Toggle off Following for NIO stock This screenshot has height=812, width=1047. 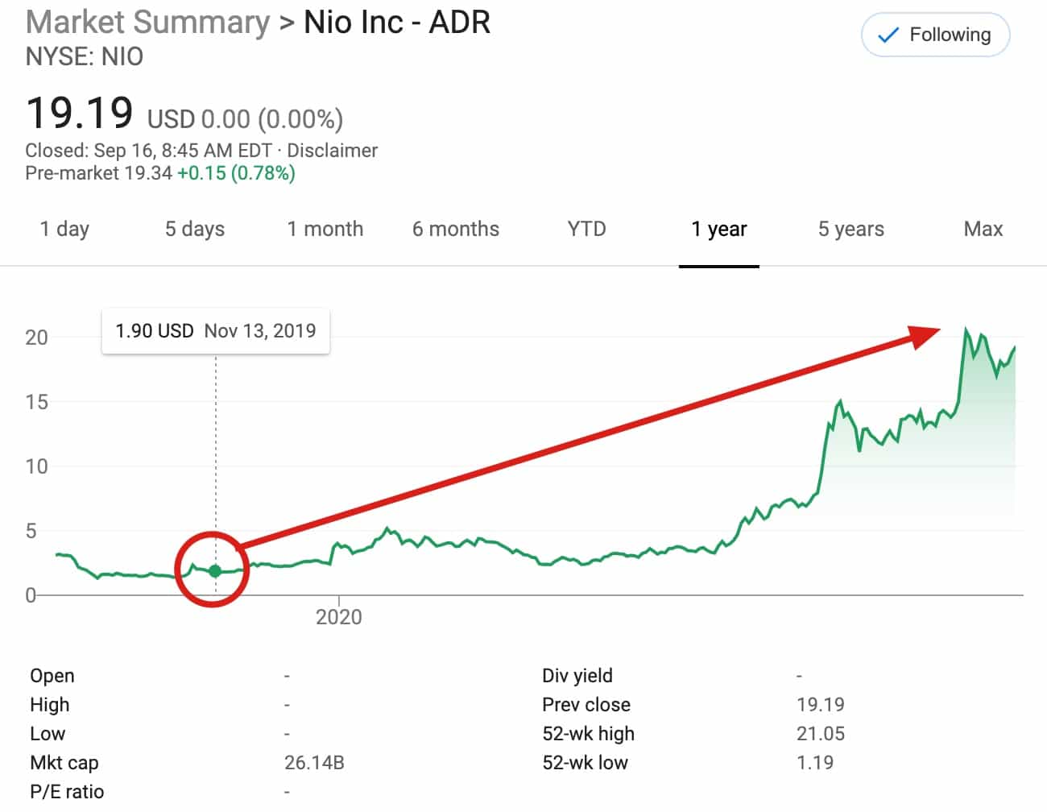click(x=935, y=35)
